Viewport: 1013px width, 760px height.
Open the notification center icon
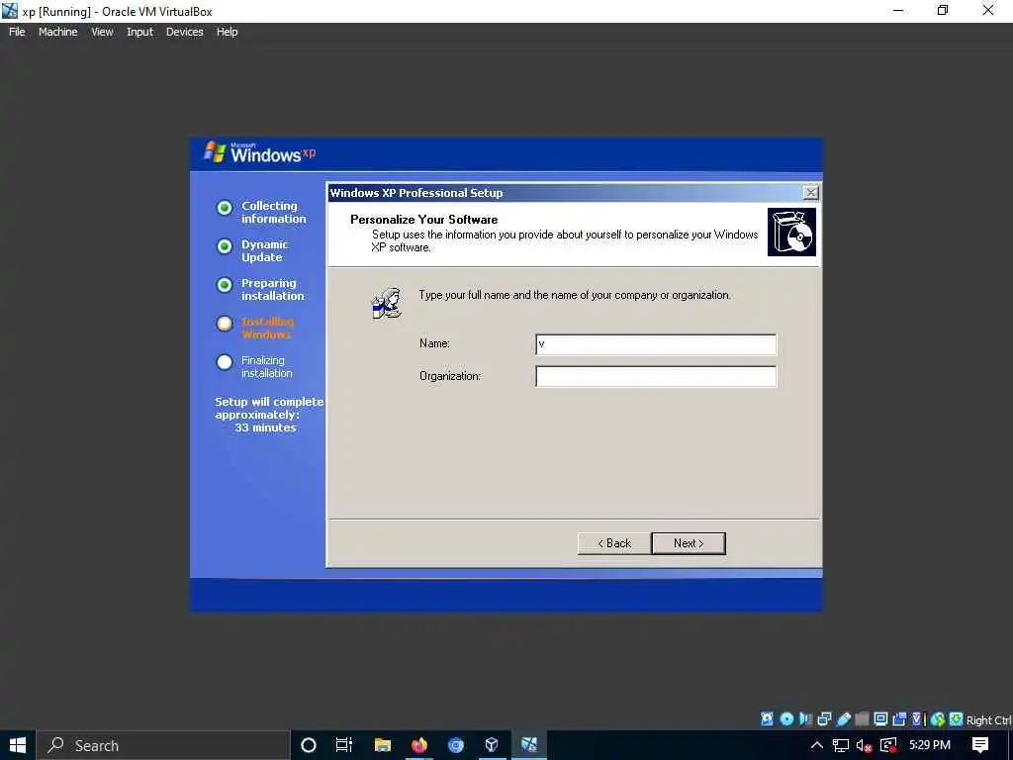pos(980,745)
